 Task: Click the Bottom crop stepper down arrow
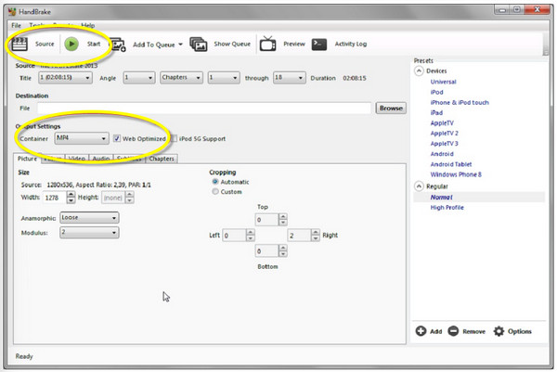283,254
